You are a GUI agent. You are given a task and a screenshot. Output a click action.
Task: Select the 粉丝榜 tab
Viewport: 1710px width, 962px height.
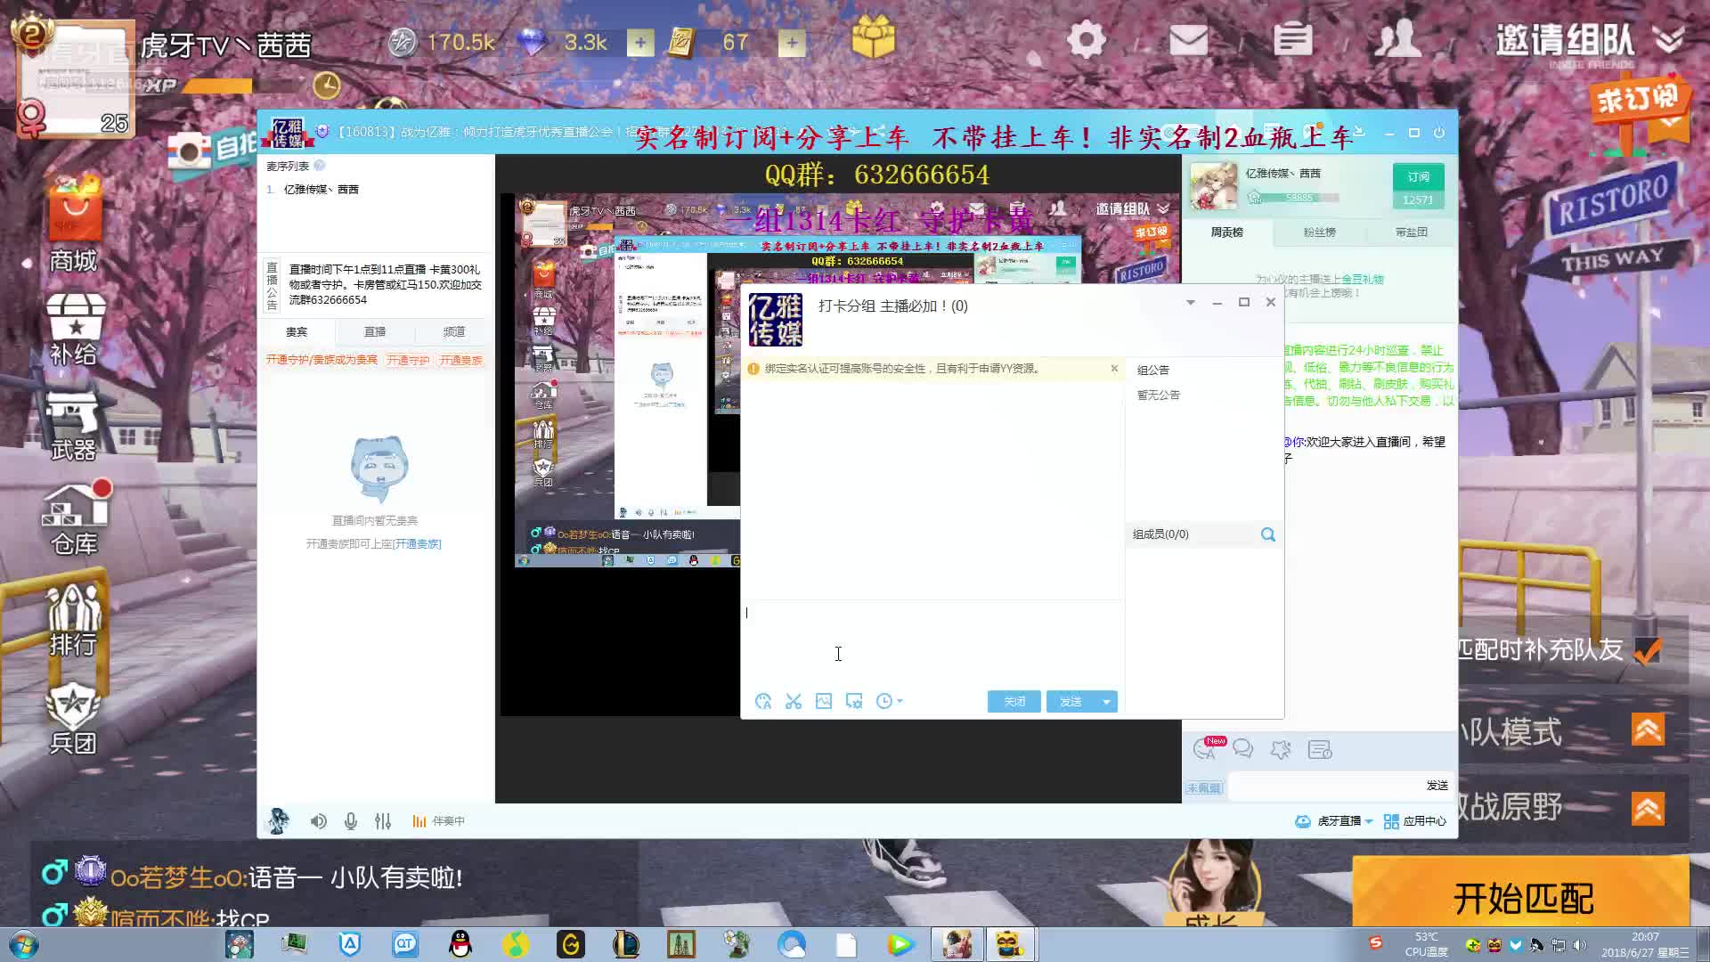(1320, 232)
